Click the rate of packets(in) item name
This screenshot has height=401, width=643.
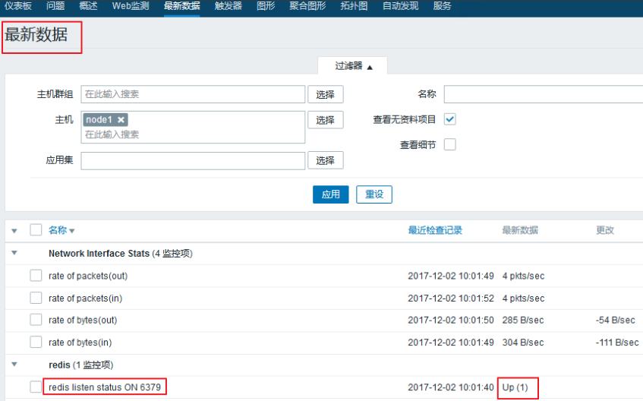click(x=85, y=298)
